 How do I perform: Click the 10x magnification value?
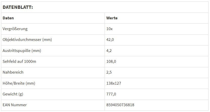[x=109, y=29]
